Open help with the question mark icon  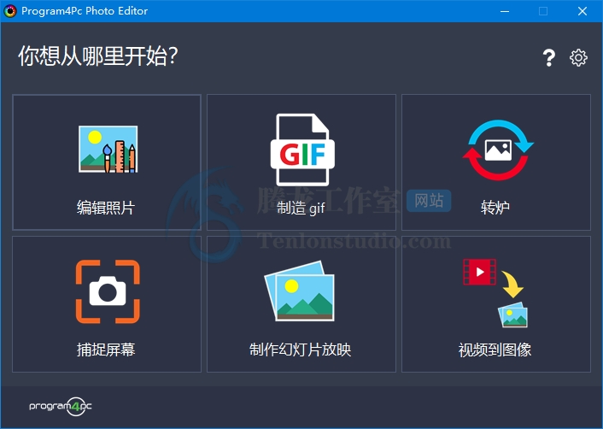(549, 58)
